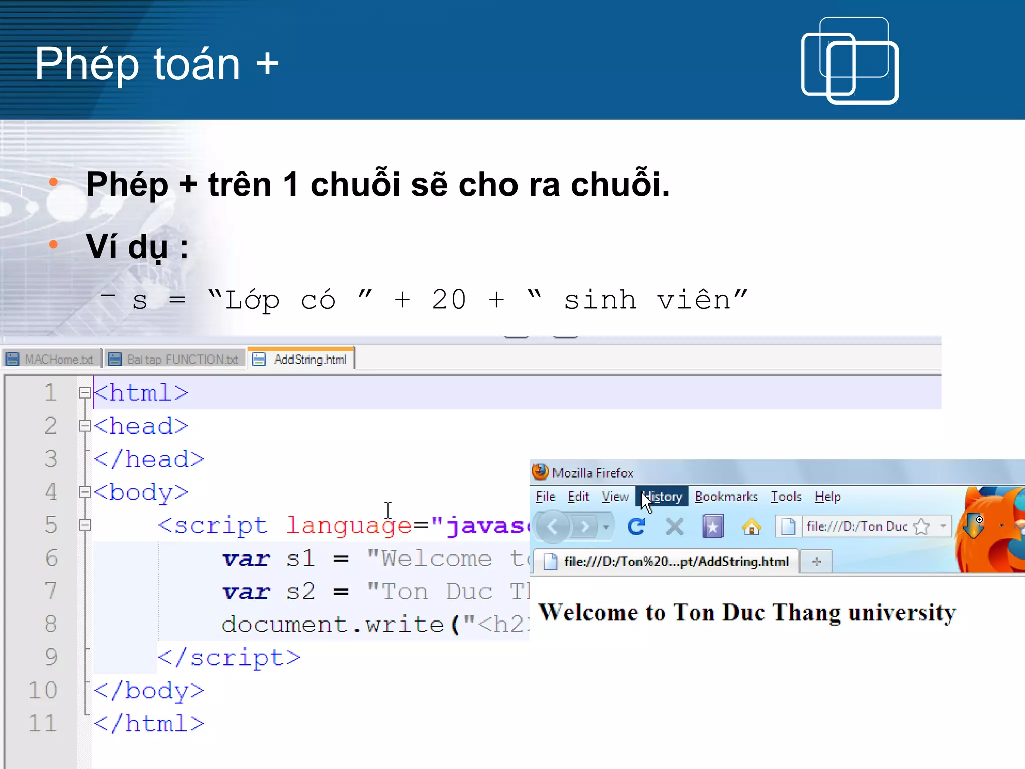Image resolution: width=1025 pixels, height=769 pixels.
Task: Click the Mozilla Firefox logo in title bar
Action: click(x=540, y=472)
